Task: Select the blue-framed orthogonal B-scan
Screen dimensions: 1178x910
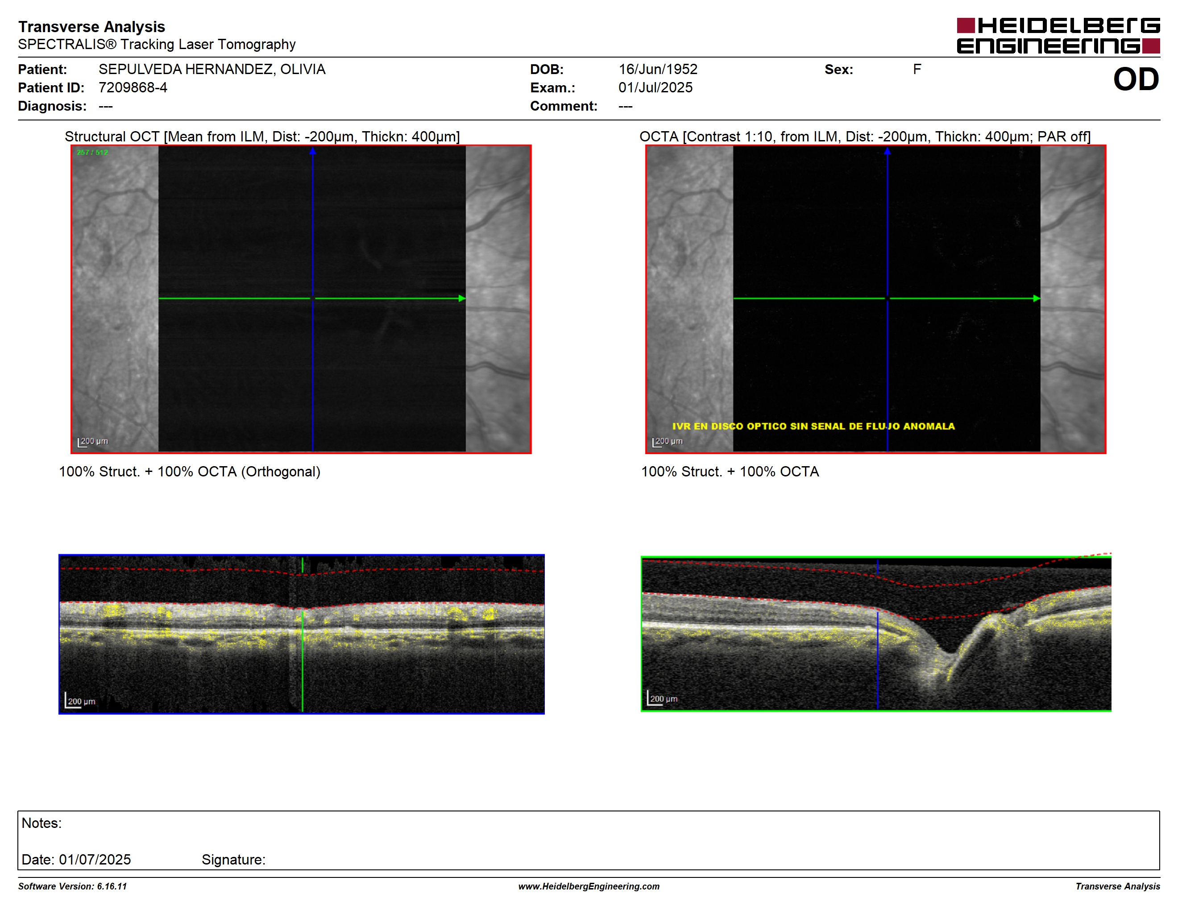Action: [x=302, y=634]
